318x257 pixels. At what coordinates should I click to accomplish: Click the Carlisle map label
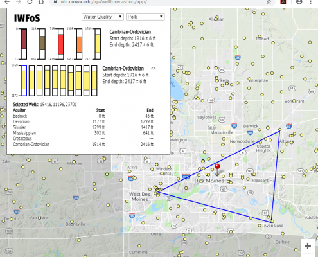[283, 242]
